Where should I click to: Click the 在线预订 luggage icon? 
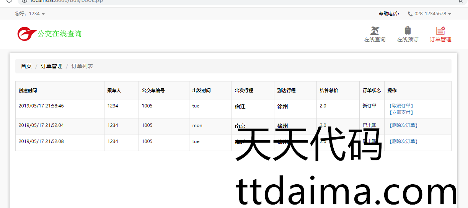tap(408, 31)
